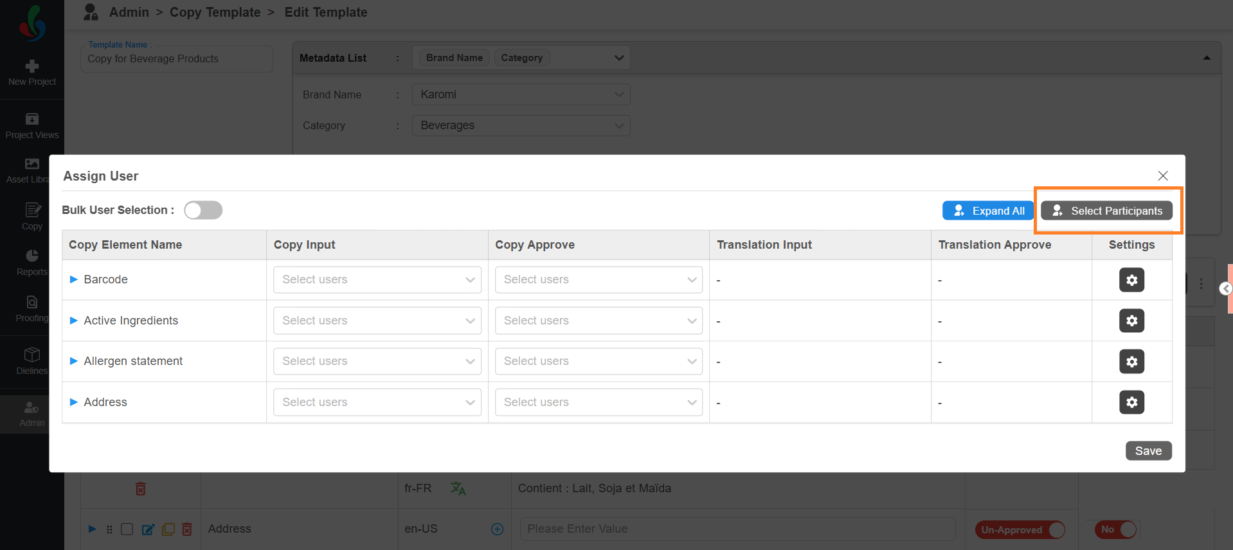
Task: Open settings gear for Address row
Action: pyautogui.click(x=1131, y=402)
